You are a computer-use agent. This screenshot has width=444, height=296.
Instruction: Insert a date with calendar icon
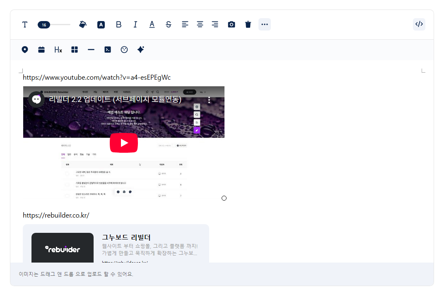click(x=41, y=50)
